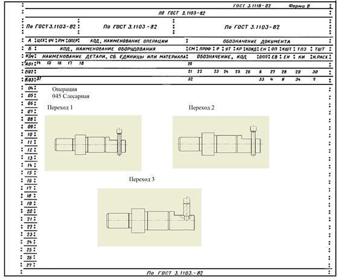The width and height of the screenshot is (339, 280).
Task: Click header 'ОБОЗНАЧЕНИЕ ДОКУМЕНТА'
Action: pos(256,42)
